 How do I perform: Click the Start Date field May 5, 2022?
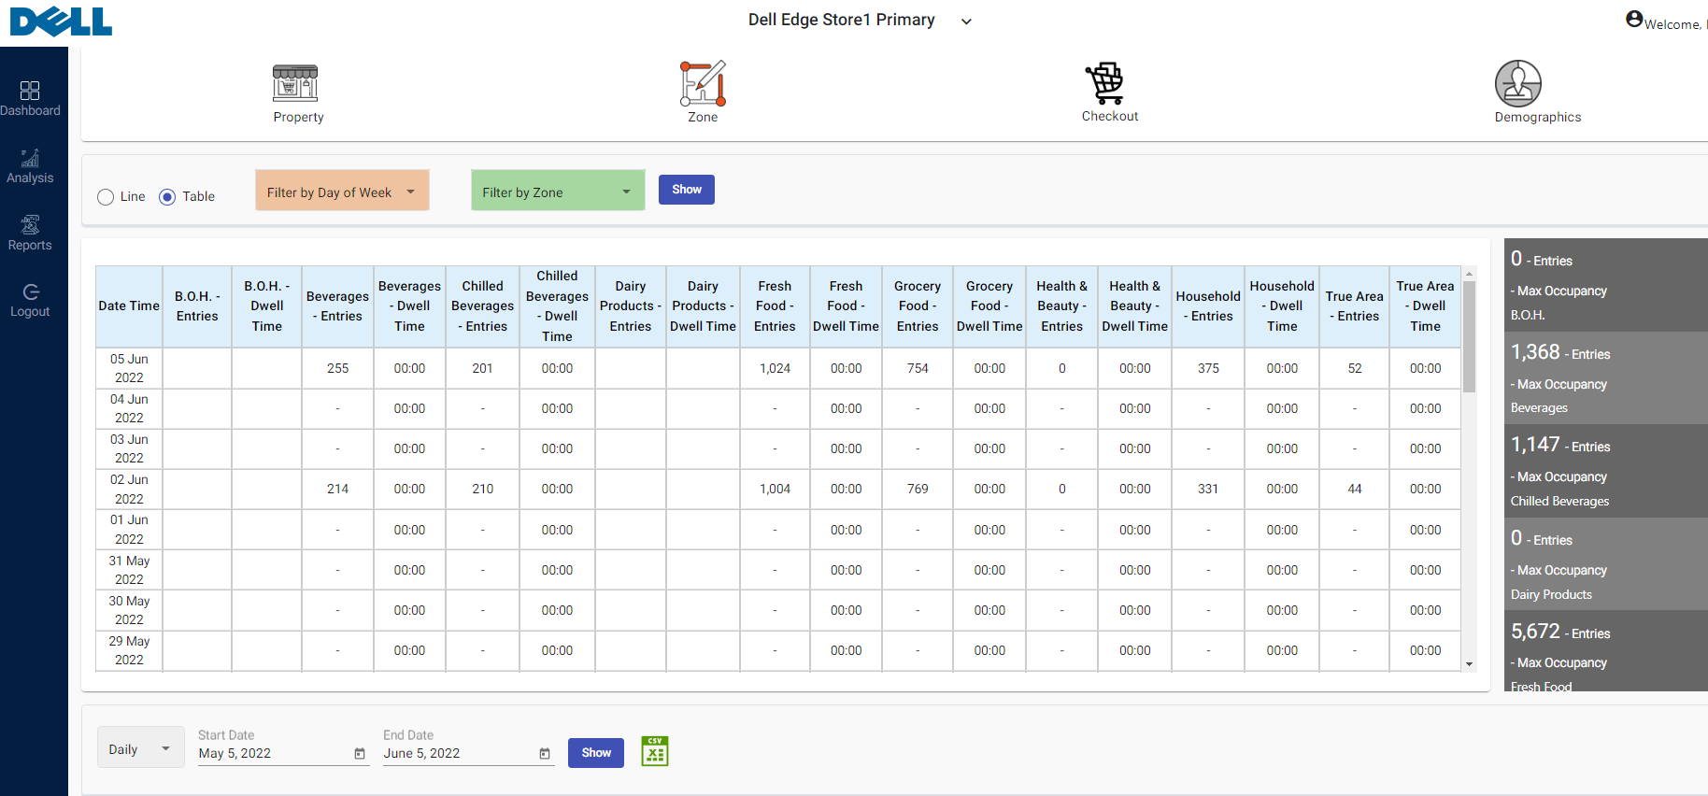(284, 754)
